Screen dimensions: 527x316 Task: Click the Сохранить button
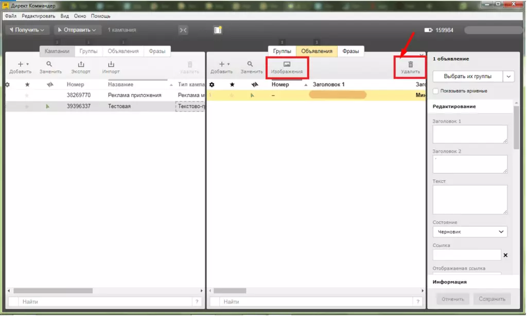[x=492, y=299]
